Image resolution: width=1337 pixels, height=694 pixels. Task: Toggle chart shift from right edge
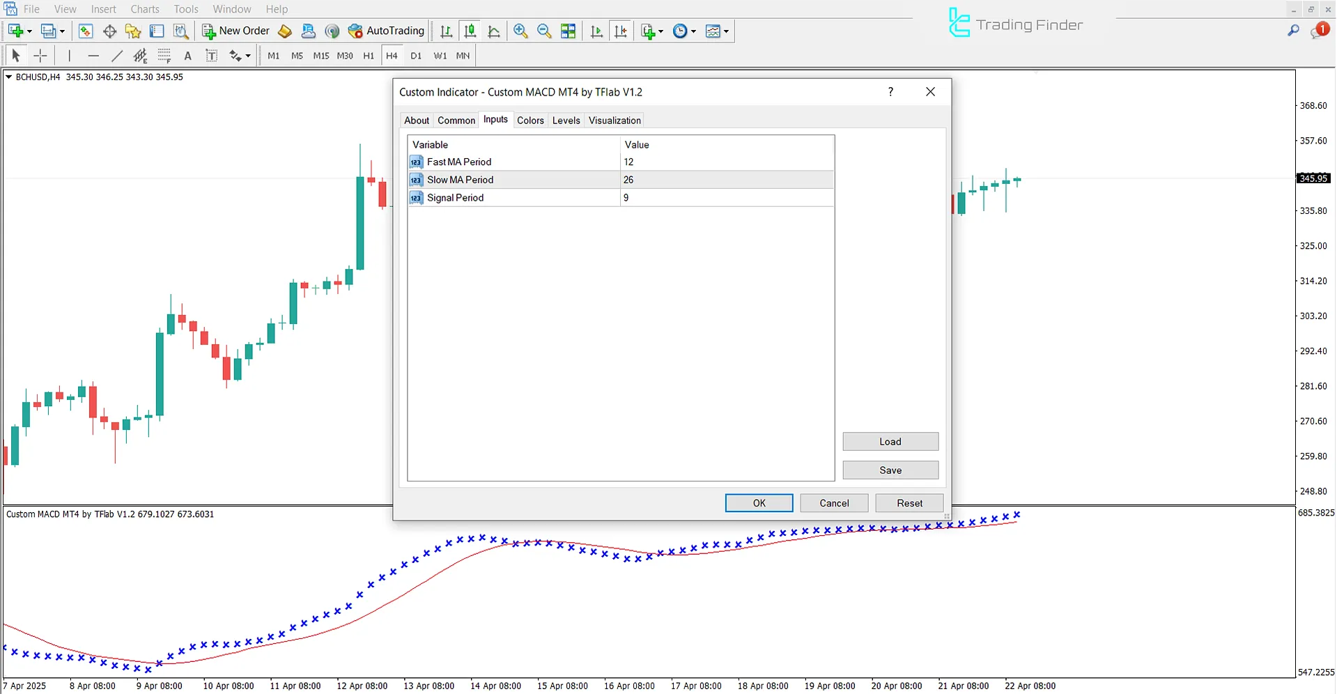point(621,31)
